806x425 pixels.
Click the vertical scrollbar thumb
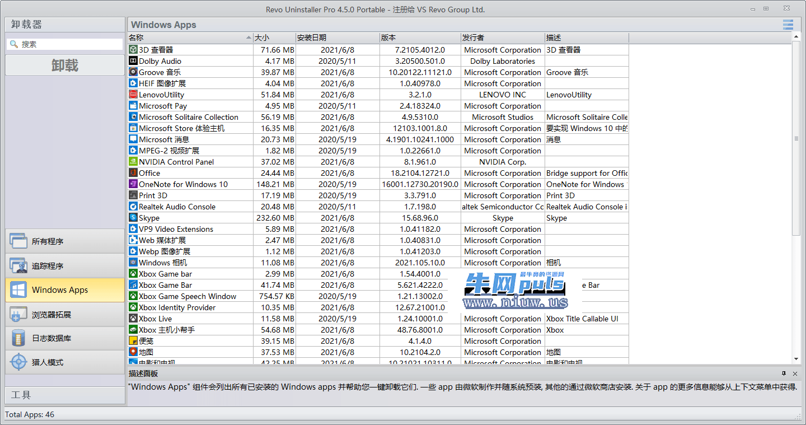click(x=796, y=138)
